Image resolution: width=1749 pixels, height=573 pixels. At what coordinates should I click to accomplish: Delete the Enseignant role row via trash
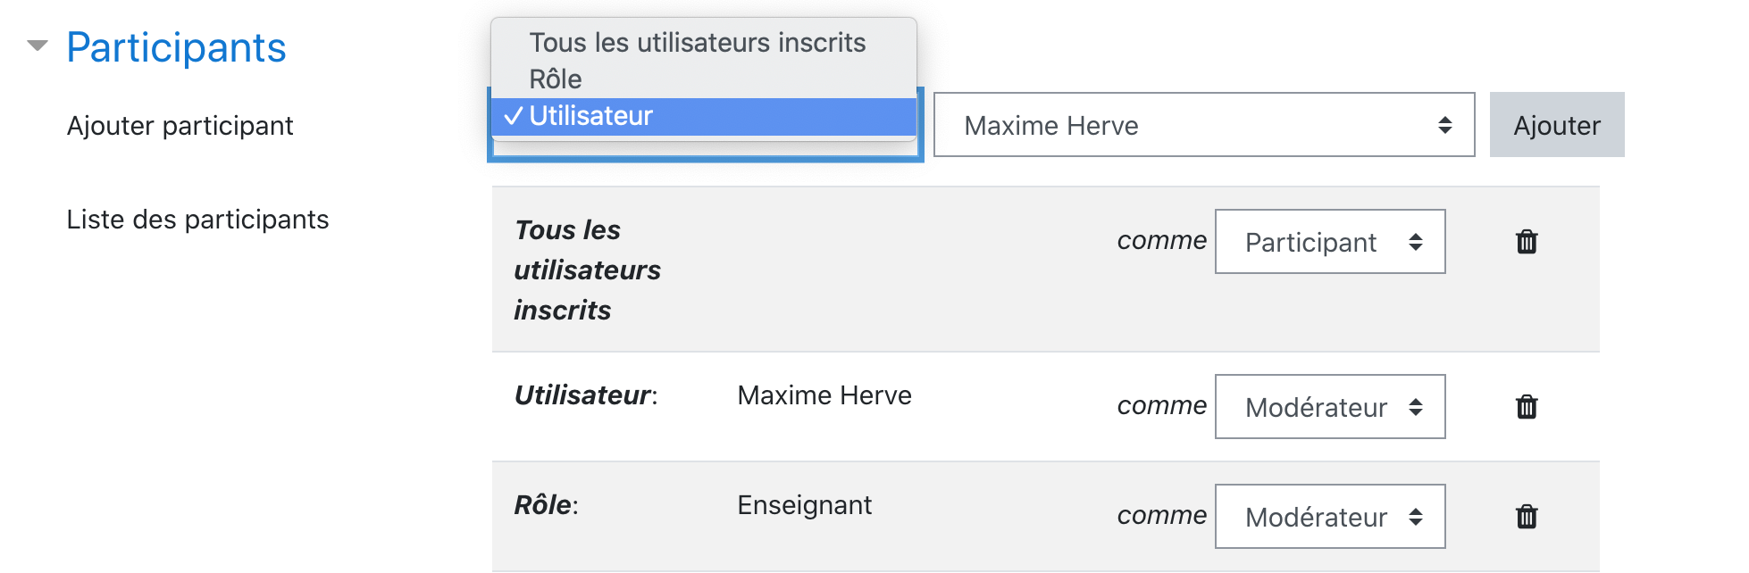tap(1527, 517)
